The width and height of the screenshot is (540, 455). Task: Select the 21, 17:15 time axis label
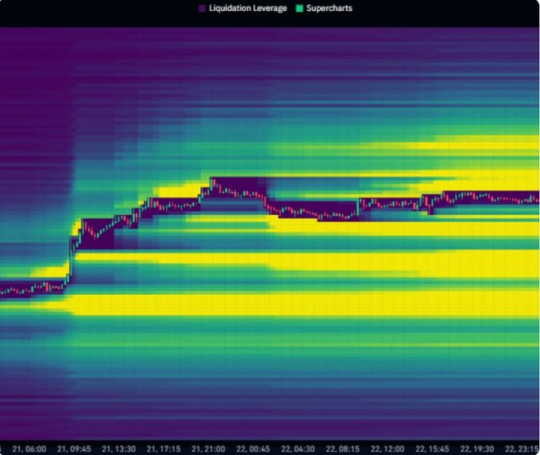164,449
